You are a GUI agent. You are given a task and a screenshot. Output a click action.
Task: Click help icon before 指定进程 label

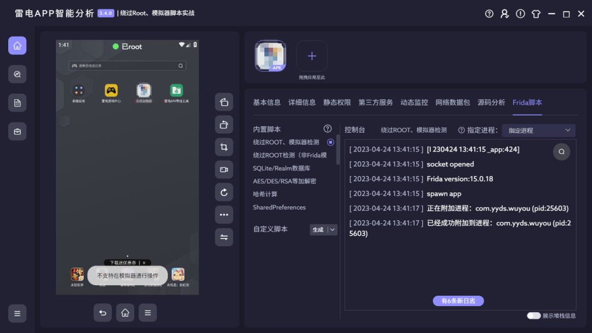point(462,131)
